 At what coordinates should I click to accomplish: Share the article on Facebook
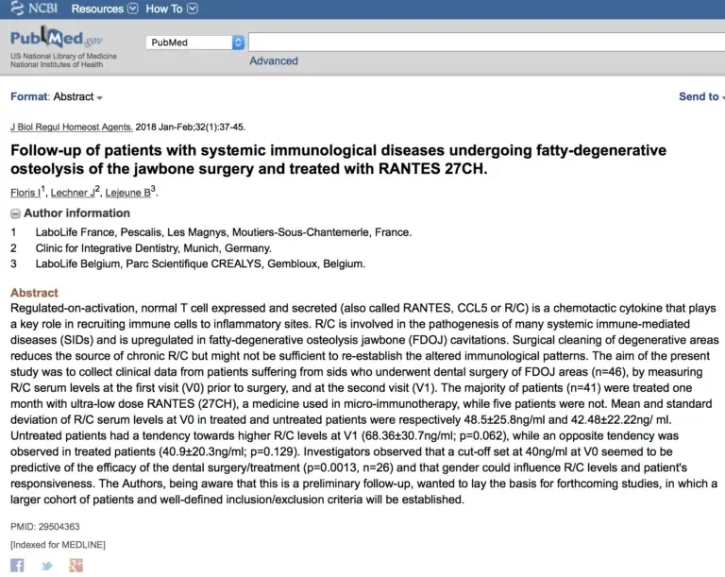pos(17,565)
